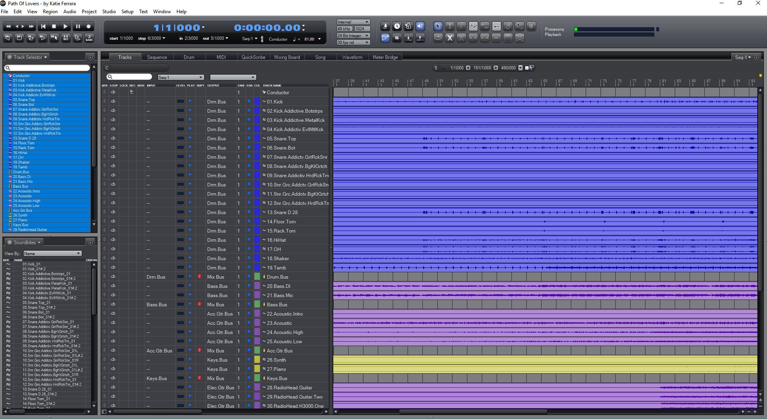Toggle enable dot for 26.Synth track
Screen dimensions: 767x419
point(249,359)
